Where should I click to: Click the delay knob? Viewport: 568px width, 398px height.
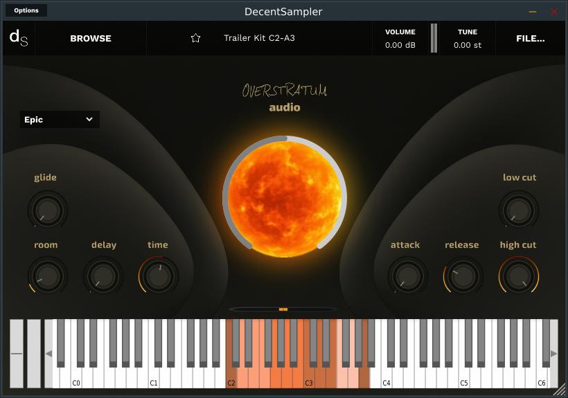[x=103, y=276]
